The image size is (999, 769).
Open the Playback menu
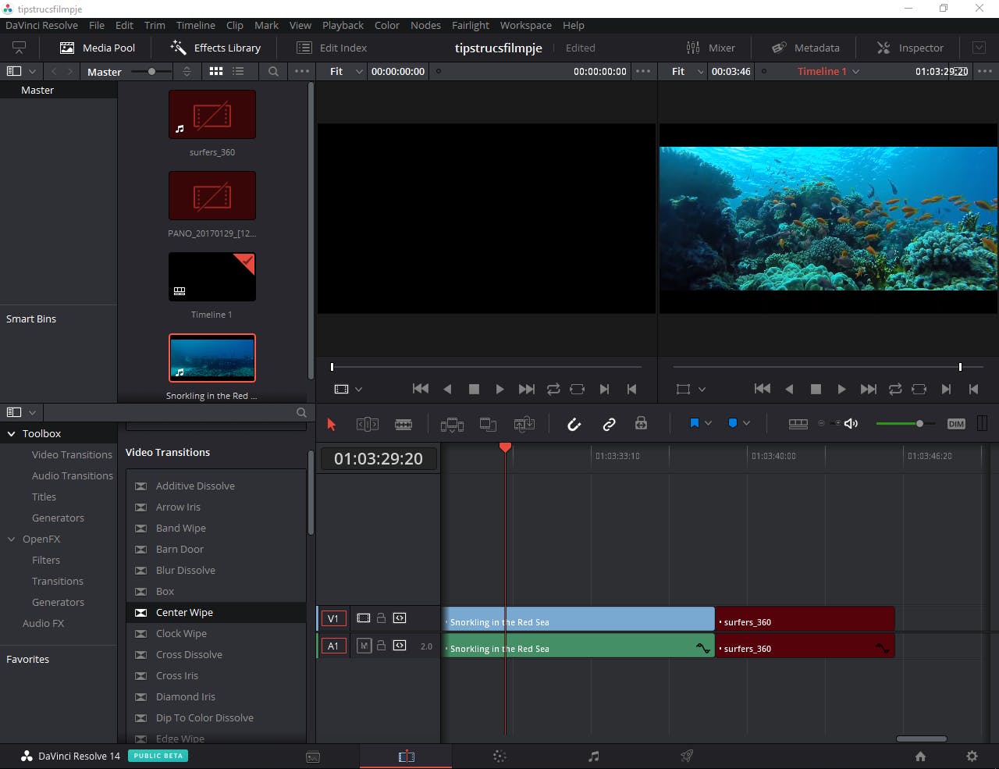point(343,25)
